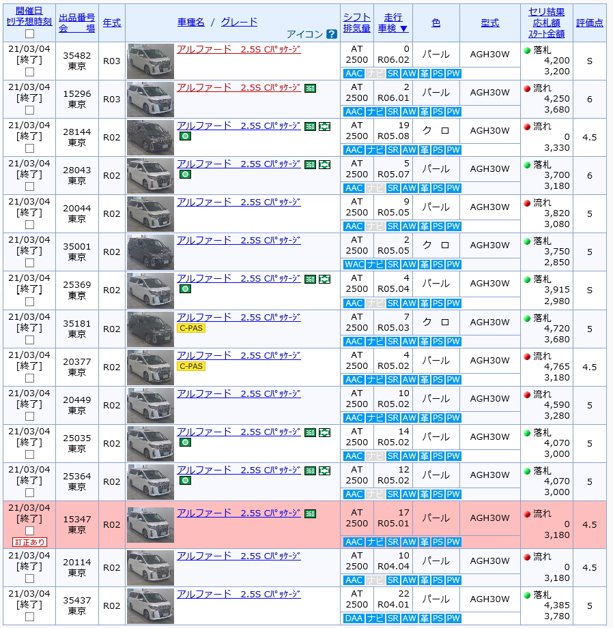Sort by 走行 header link
This screenshot has height=628, width=613.
pyautogui.click(x=393, y=18)
